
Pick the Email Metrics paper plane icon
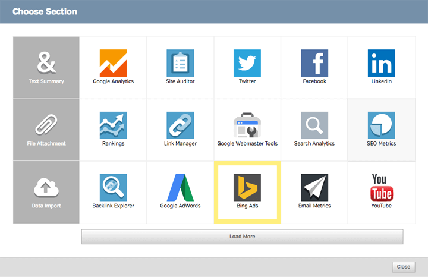314,187
